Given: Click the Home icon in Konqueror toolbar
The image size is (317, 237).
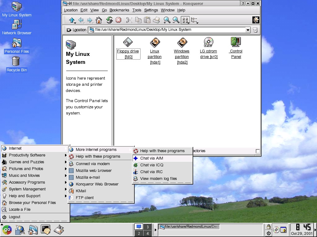Looking at the screenshot, I should pyautogui.click(x=99, y=20).
